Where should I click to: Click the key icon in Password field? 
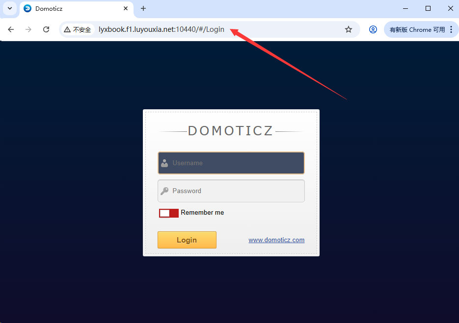(164, 191)
